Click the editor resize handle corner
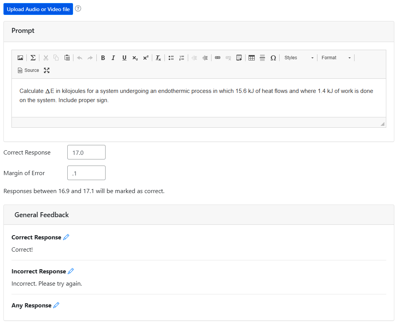This screenshot has width=397, height=325. [382, 124]
